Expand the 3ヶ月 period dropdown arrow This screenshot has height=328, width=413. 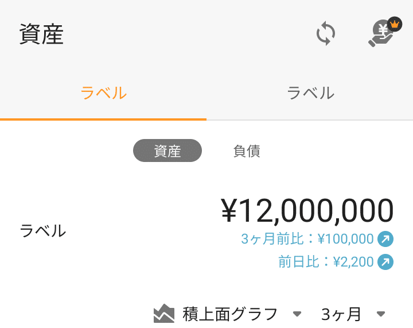pos(381,314)
